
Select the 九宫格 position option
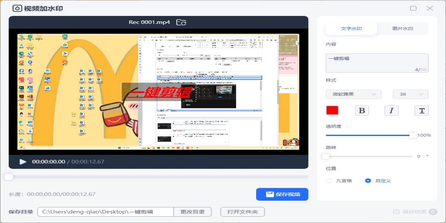click(x=329, y=181)
